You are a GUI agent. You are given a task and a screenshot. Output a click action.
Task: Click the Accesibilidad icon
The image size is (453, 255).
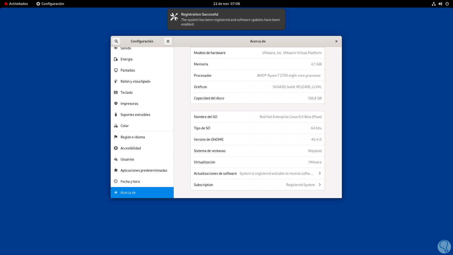[116, 148]
